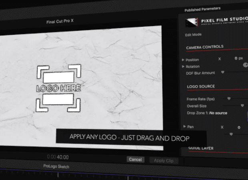Click the slider handle below Pan
Viewport: 248px width, 180px height.
(x=231, y=134)
